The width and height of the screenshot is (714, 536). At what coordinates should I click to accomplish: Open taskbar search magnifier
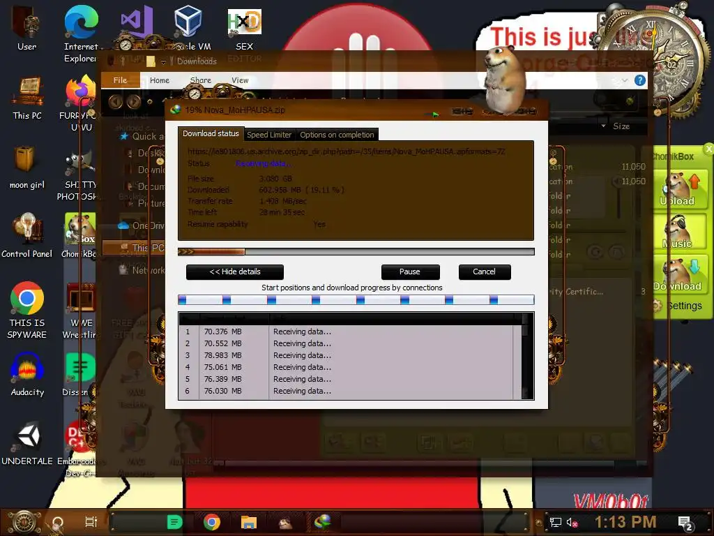point(57,522)
